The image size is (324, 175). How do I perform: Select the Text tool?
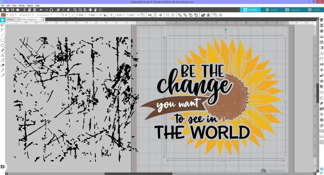coord(2,55)
